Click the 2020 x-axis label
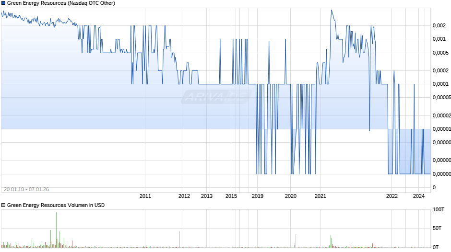The width and height of the screenshot is (451, 252). point(290,196)
